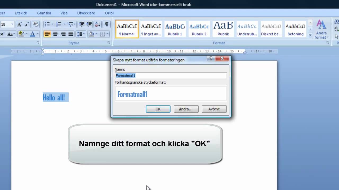Image resolution: width=339 pixels, height=190 pixels.
Task: Click the dialog help question mark button
Action: click(211, 59)
